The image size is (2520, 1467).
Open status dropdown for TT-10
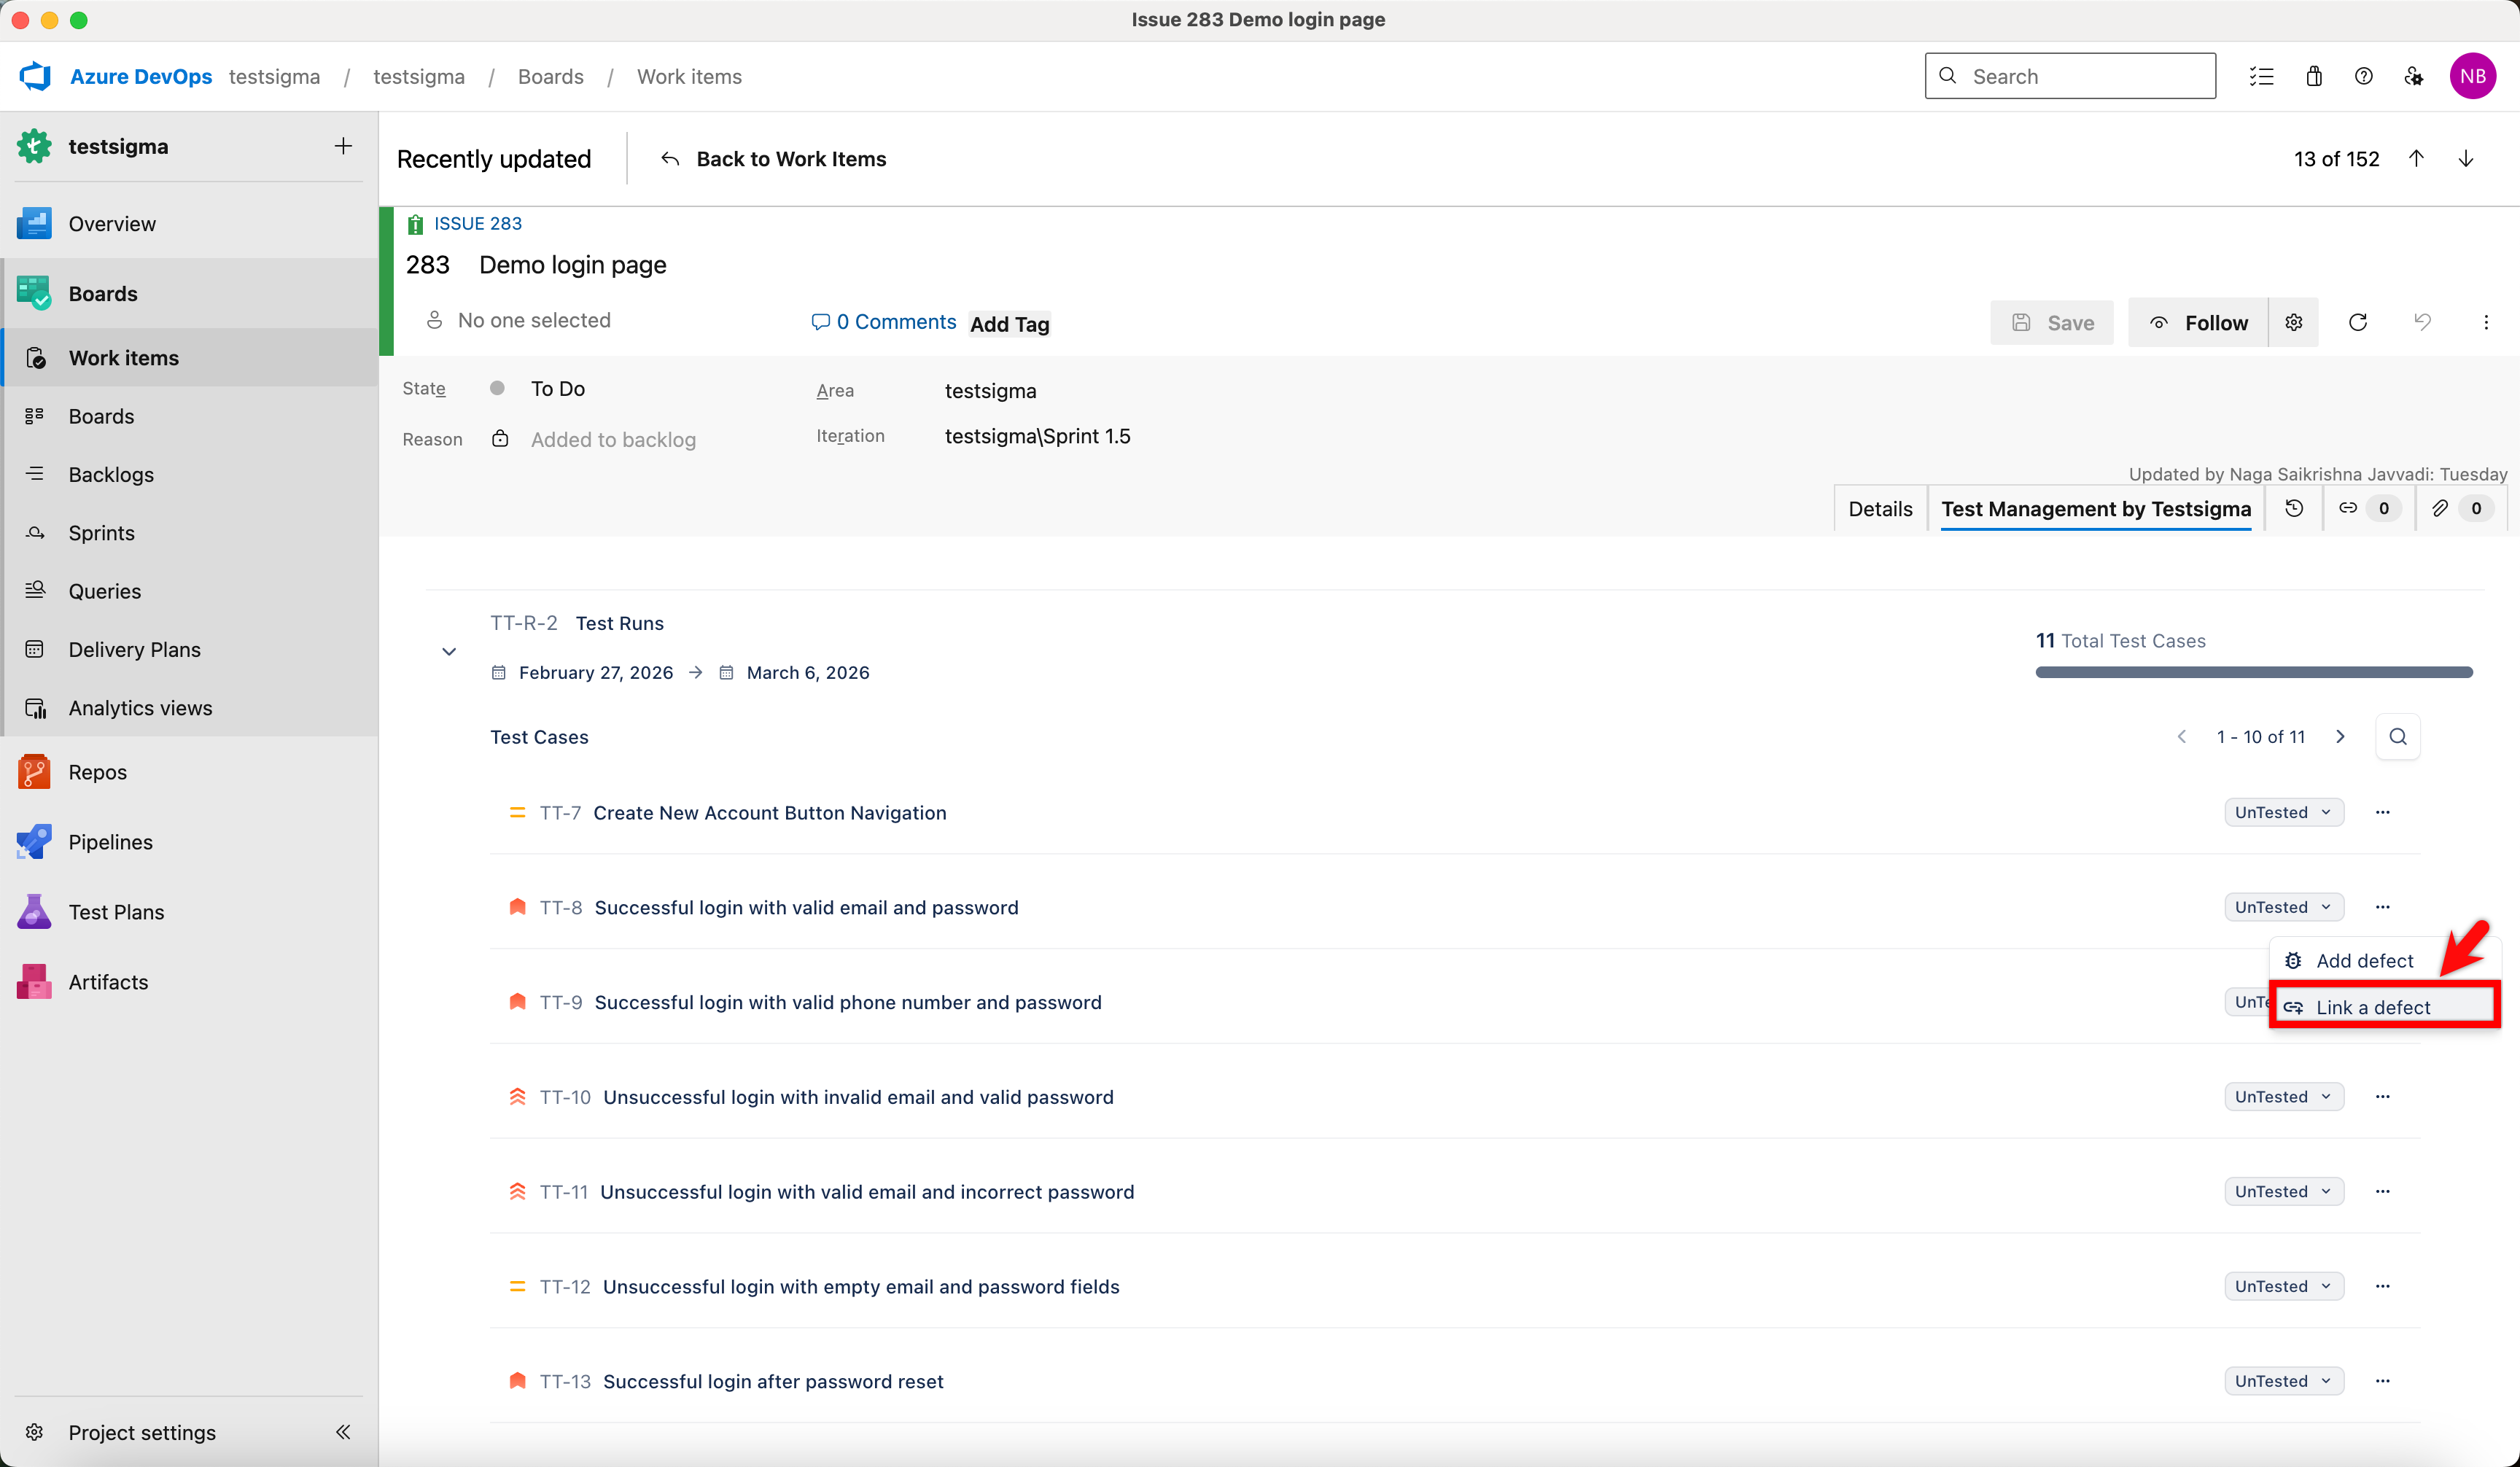click(x=2284, y=1097)
